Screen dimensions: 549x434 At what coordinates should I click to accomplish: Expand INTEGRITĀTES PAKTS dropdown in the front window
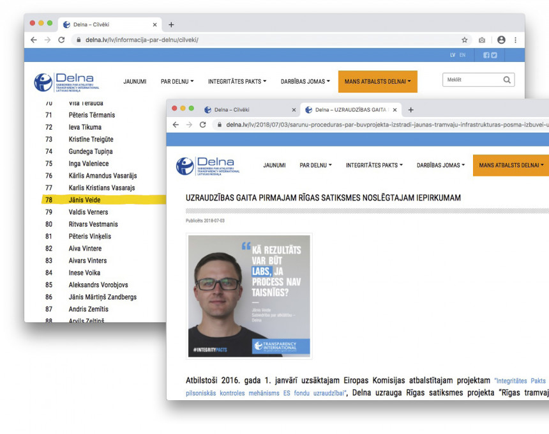pyautogui.click(x=374, y=166)
